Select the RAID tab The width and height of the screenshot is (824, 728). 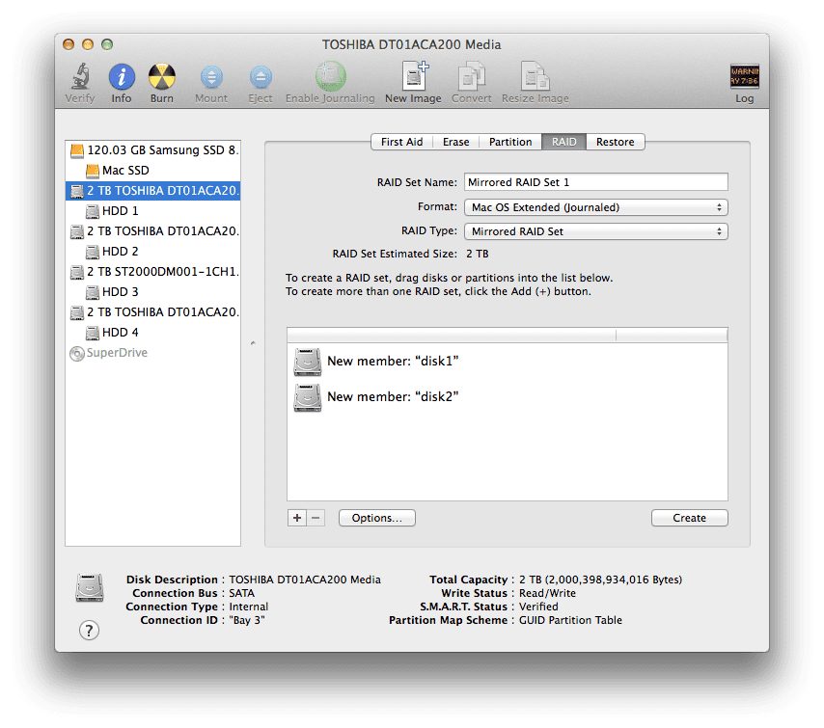coord(563,142)
